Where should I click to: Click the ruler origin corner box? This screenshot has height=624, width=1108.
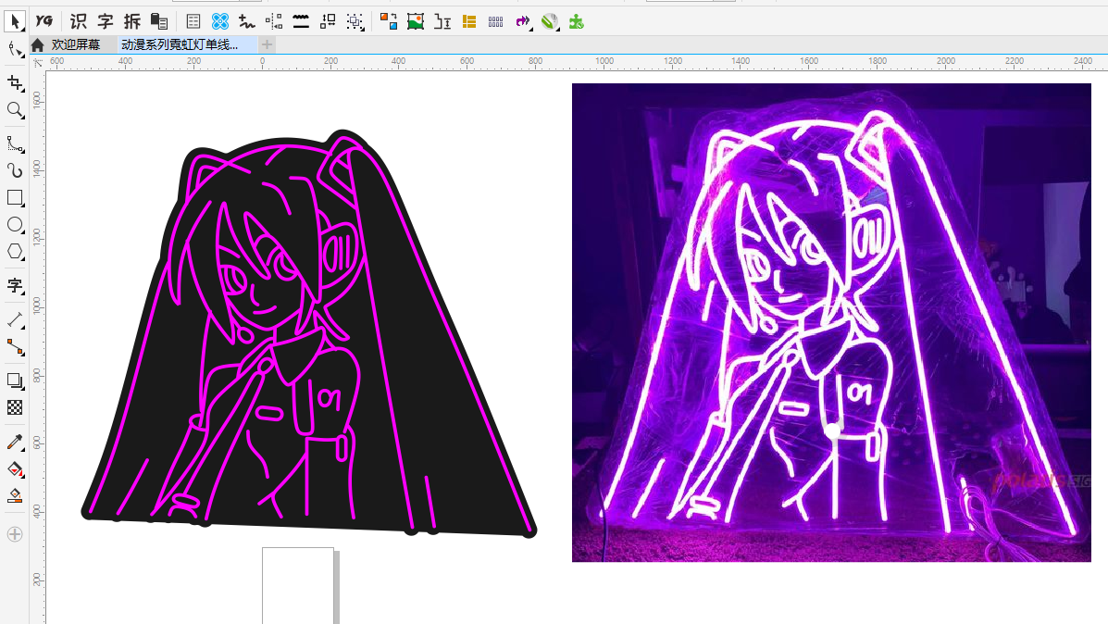point(37,62)
